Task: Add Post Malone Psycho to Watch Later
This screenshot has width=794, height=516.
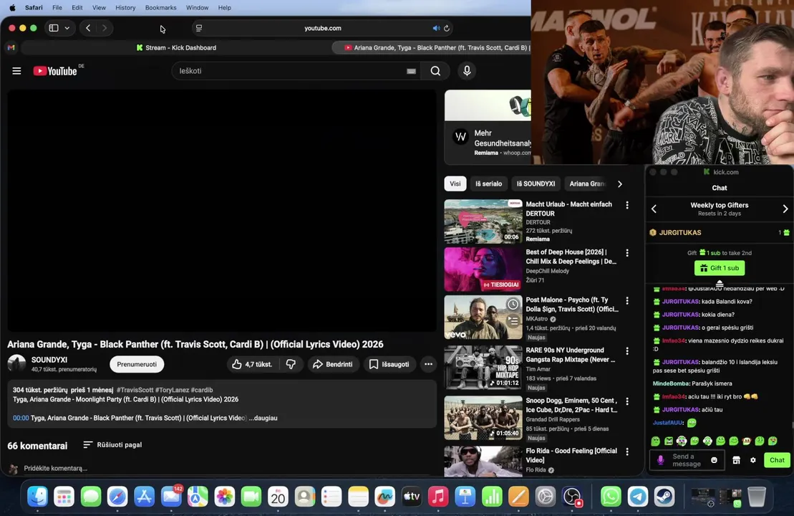Action: pos(513,304)
